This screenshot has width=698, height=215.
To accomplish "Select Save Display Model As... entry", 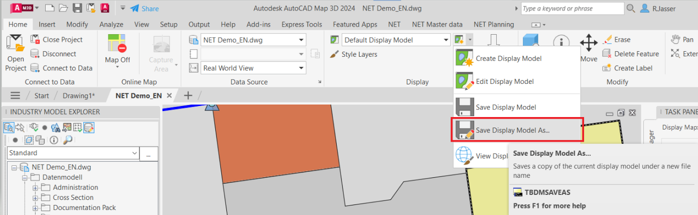I will 517,130.
